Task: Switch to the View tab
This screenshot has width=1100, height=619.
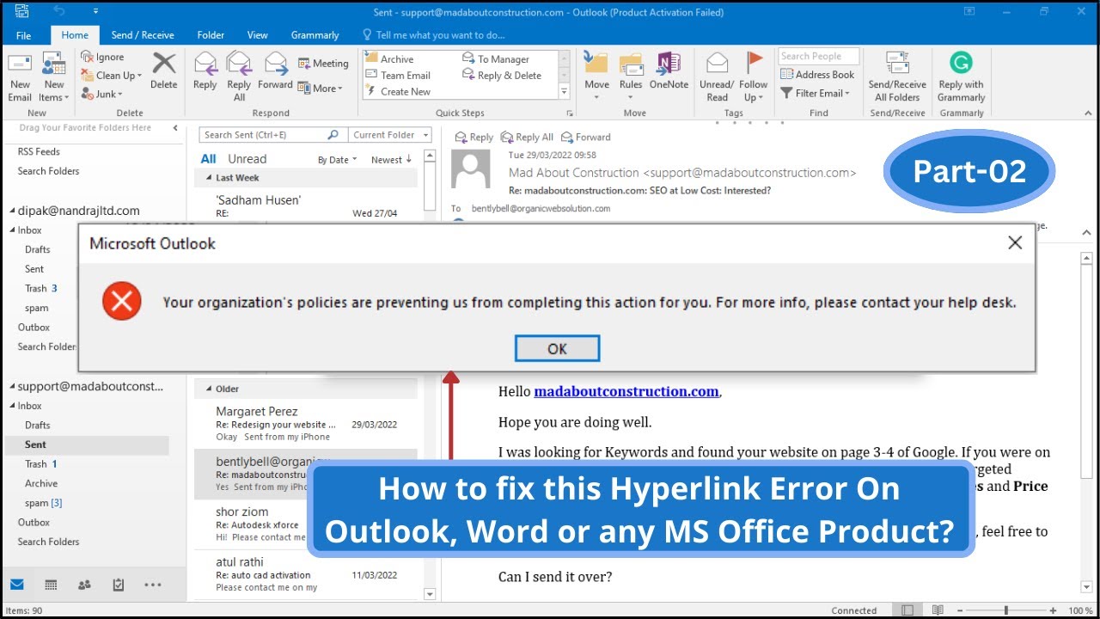Action: coord(258,35)
